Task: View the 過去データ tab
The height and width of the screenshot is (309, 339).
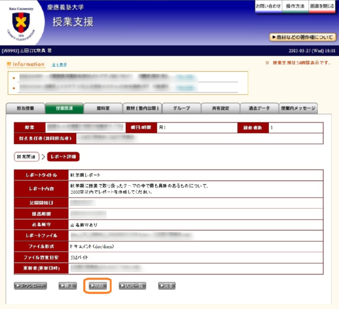Action: [259, 108]
